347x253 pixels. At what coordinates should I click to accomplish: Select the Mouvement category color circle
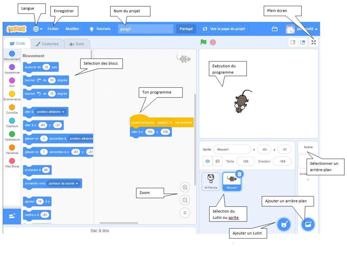pos(12,53)
